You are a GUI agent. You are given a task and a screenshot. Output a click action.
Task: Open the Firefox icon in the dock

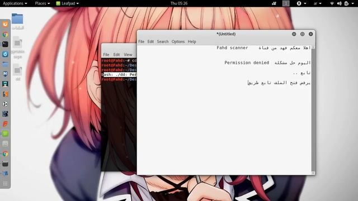click(5, 24)
